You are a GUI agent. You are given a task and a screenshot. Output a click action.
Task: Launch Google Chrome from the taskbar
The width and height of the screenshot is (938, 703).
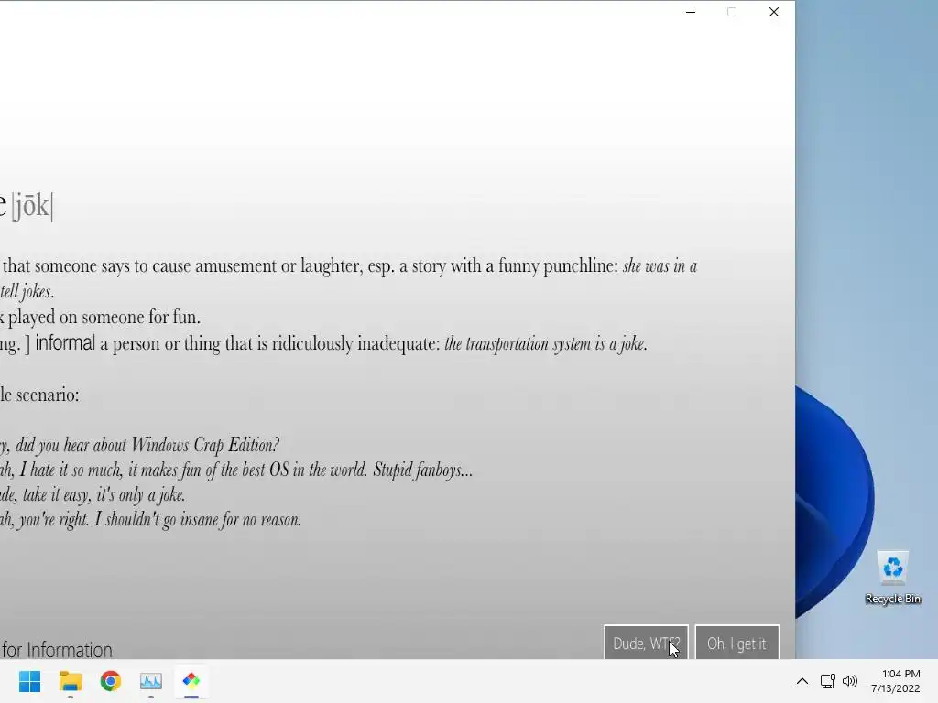(111, 681)
